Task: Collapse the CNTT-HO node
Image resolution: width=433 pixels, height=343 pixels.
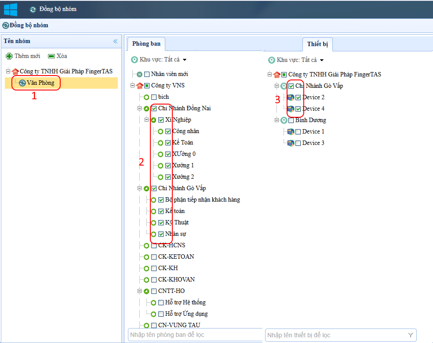Action: [x=139, y=291]
